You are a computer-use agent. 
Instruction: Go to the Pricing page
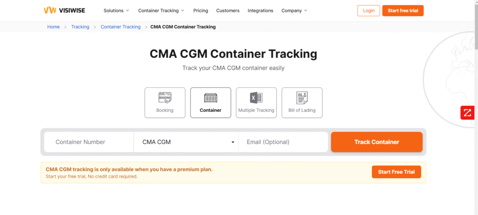(x=200, y=11)
